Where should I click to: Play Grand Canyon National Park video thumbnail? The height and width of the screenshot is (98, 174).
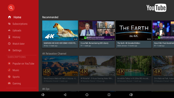60,66
